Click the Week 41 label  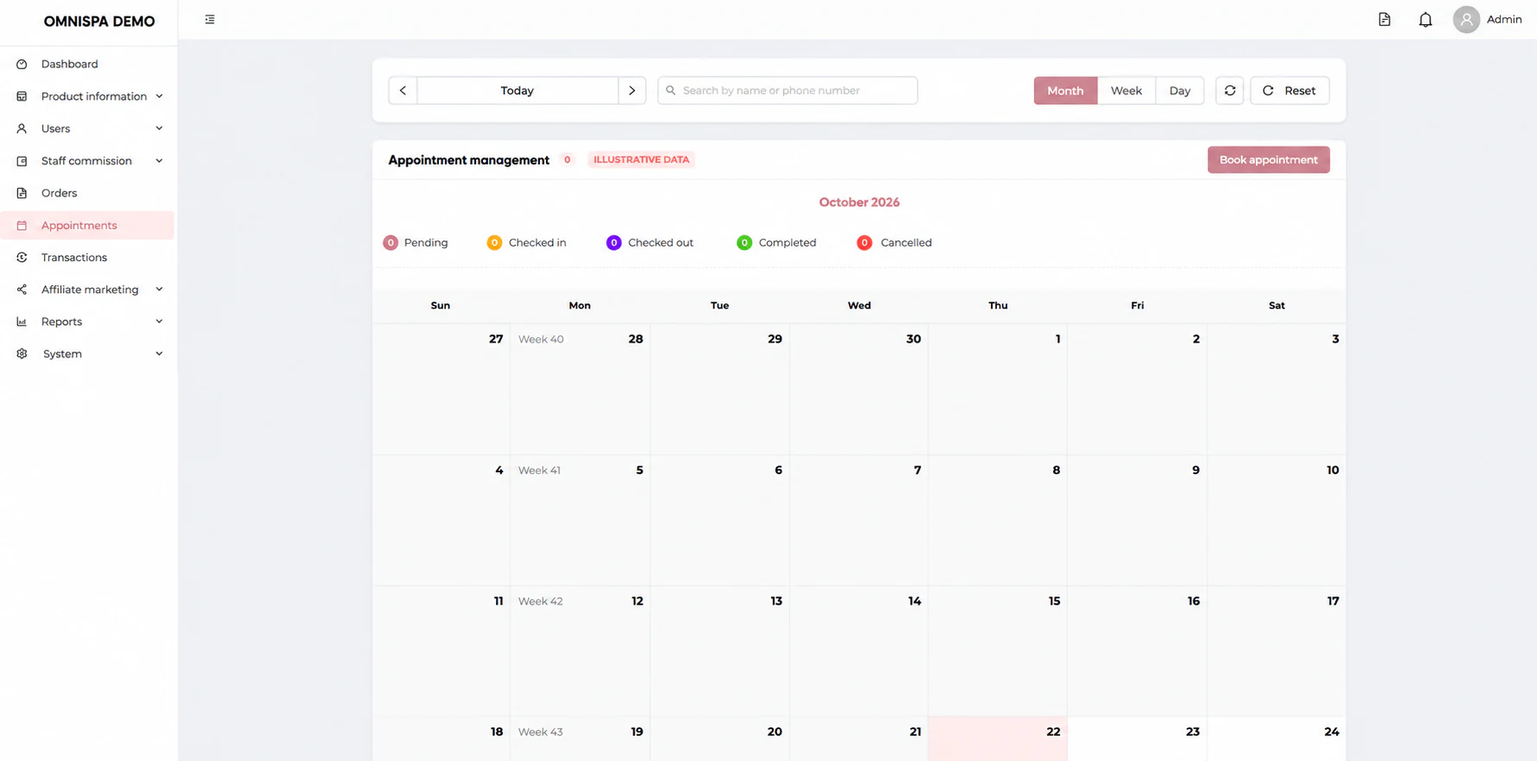(x=539, y=471)
